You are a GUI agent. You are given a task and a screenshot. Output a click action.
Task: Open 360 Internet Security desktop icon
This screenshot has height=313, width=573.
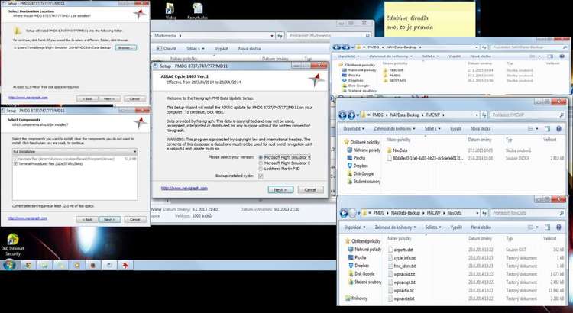click(13, 244)
